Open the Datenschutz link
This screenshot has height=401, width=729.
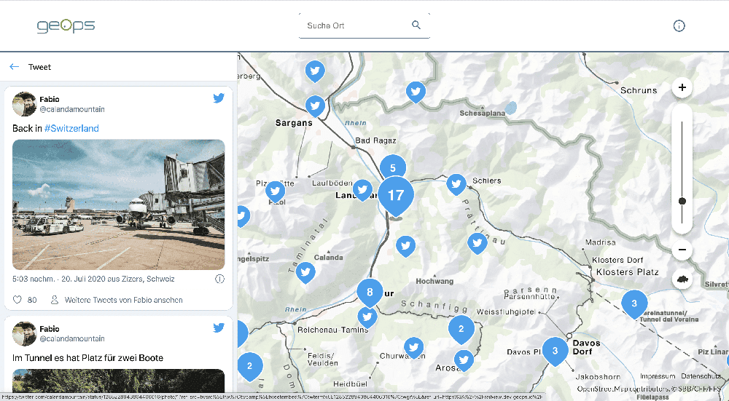pos(701,376)
